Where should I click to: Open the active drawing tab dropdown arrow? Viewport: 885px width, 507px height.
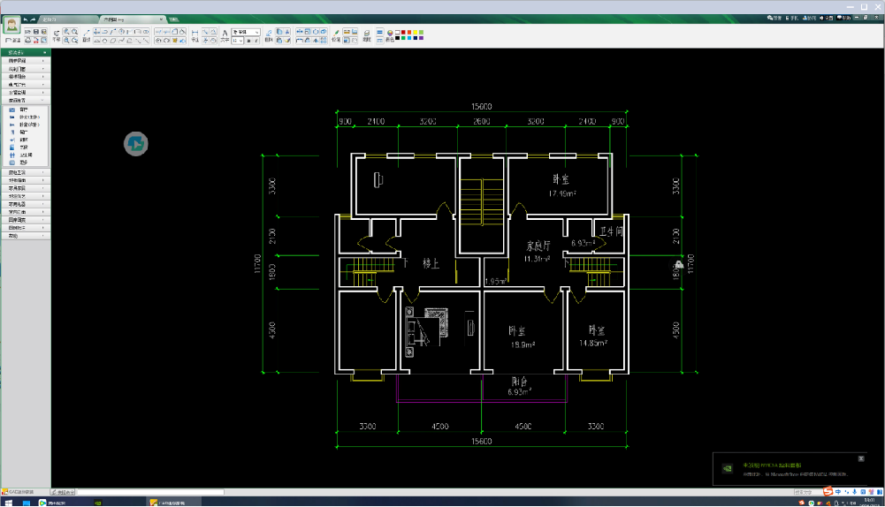[x=162, y=19]
